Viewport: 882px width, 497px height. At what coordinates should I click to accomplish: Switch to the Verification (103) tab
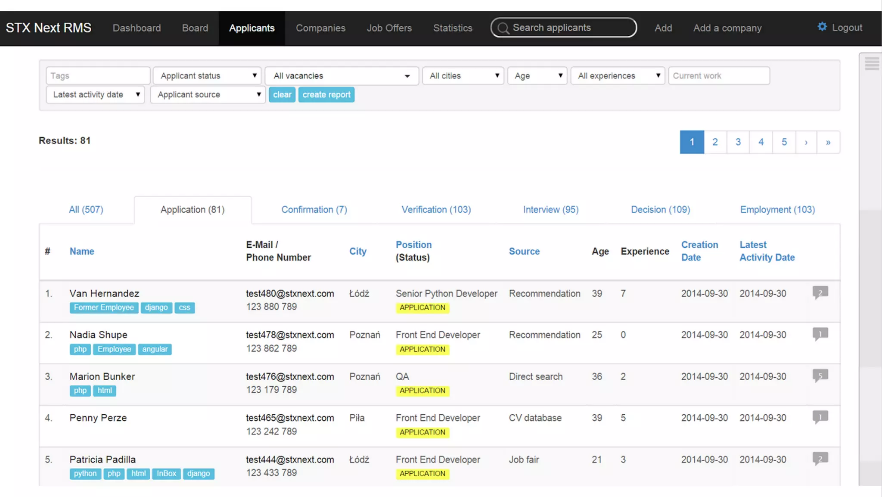436,210
